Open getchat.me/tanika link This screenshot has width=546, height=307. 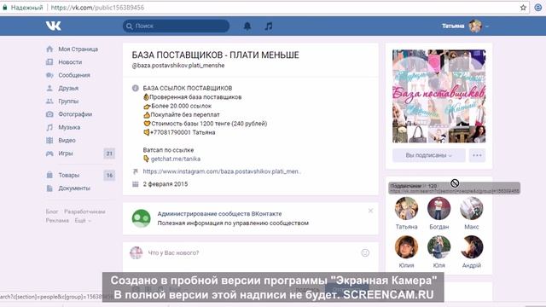coord(176,159)
